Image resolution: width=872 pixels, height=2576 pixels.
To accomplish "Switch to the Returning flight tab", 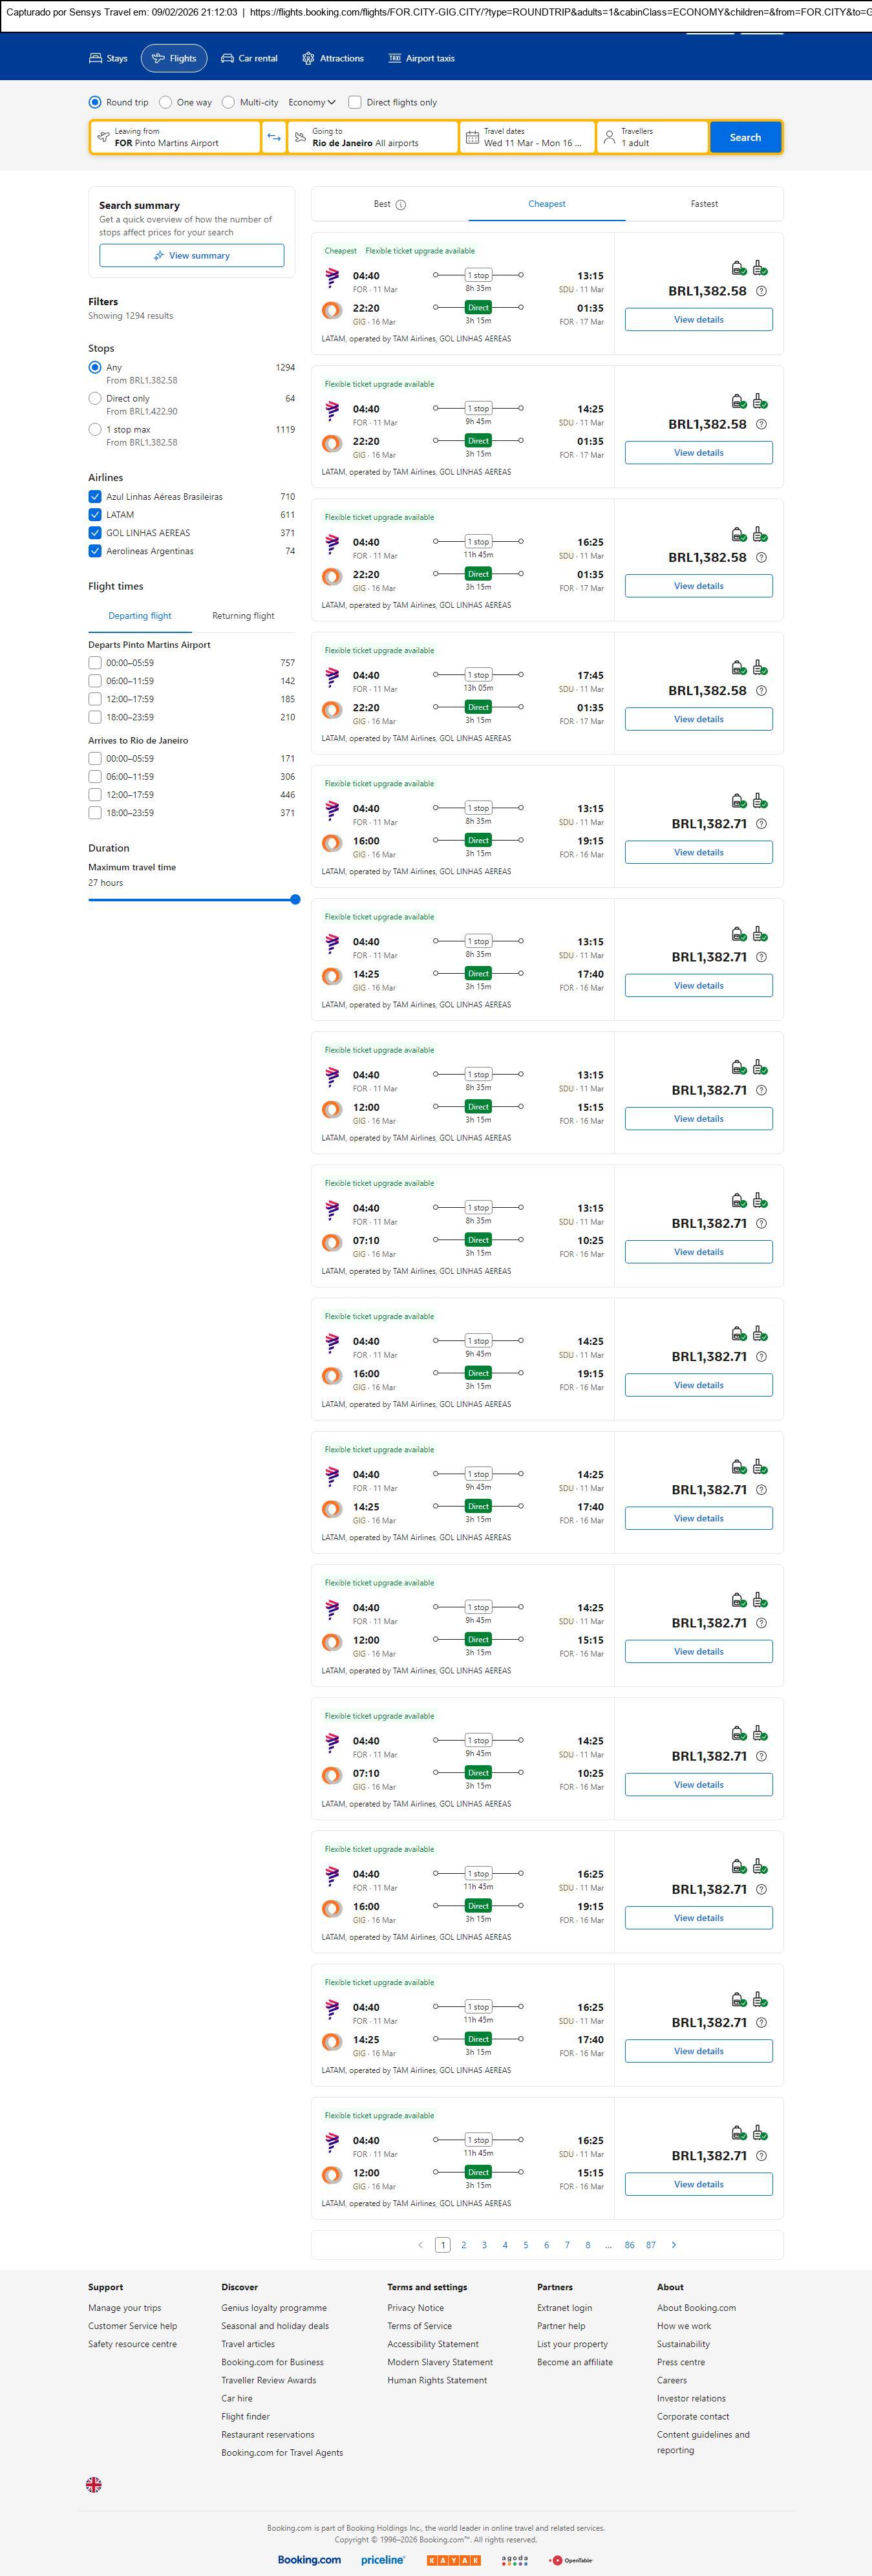I will [x=243, y=616].
